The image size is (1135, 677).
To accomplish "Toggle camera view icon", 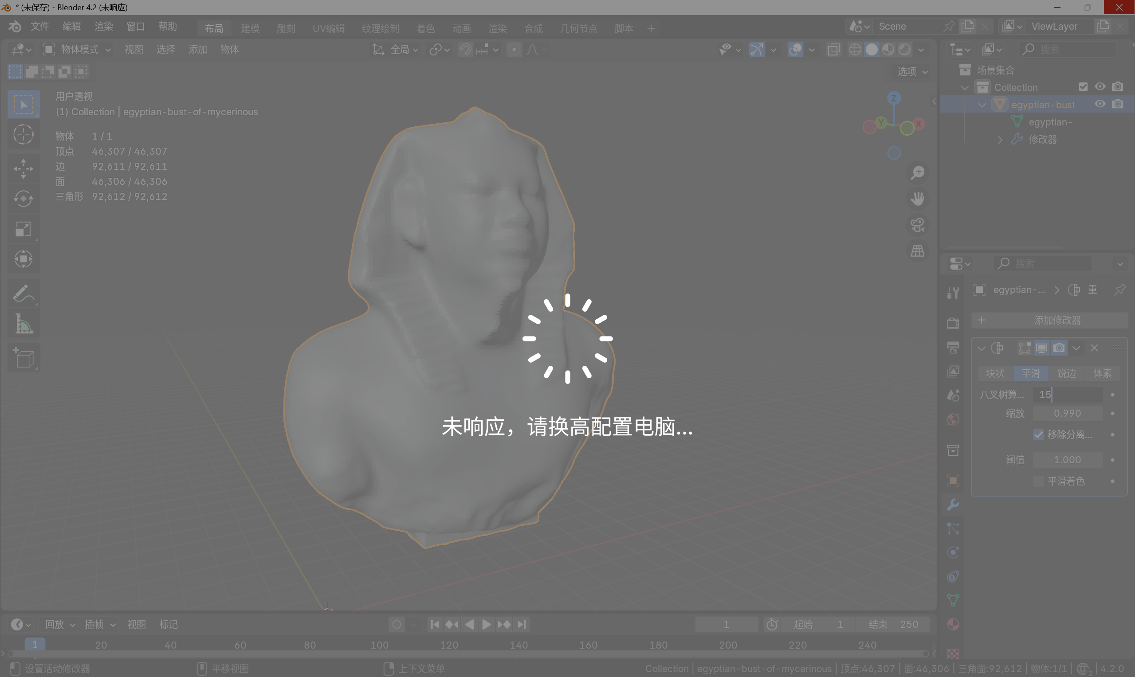I will (x=917, y=225).
